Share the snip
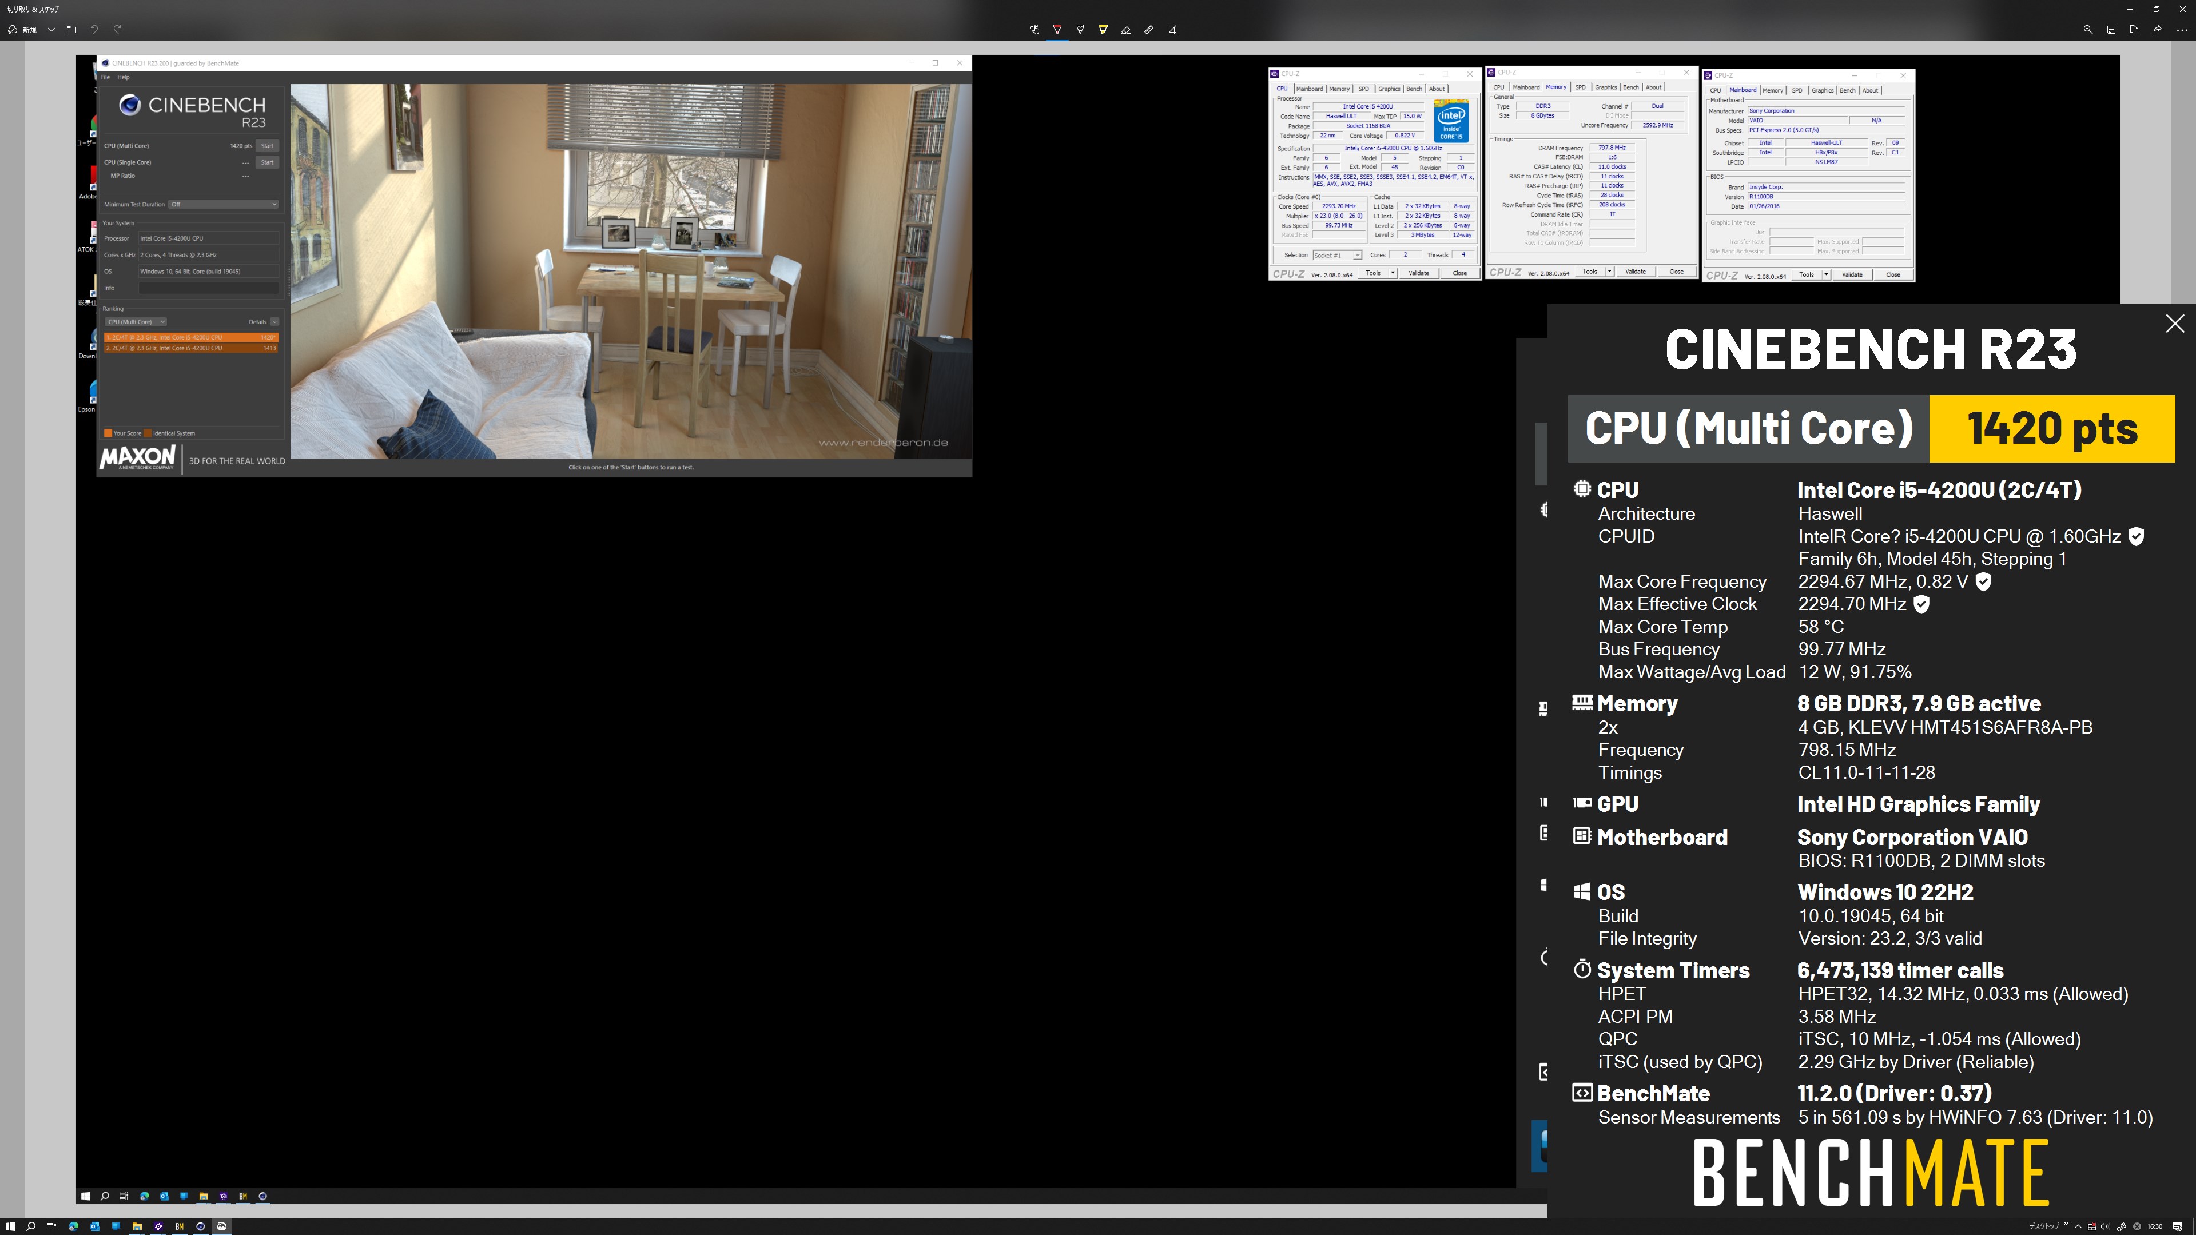This screenshot has width=2196, height=1235. coord(2157,30)
